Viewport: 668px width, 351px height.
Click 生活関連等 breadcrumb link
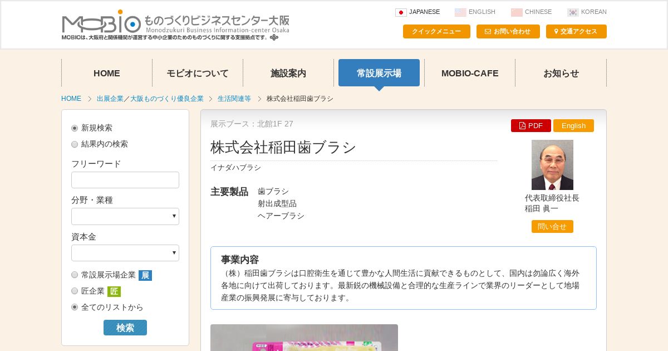point(234,99)
